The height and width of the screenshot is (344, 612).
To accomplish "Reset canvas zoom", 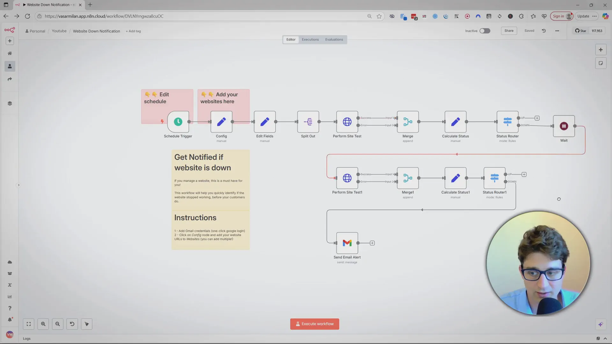I will click(72, 324).
